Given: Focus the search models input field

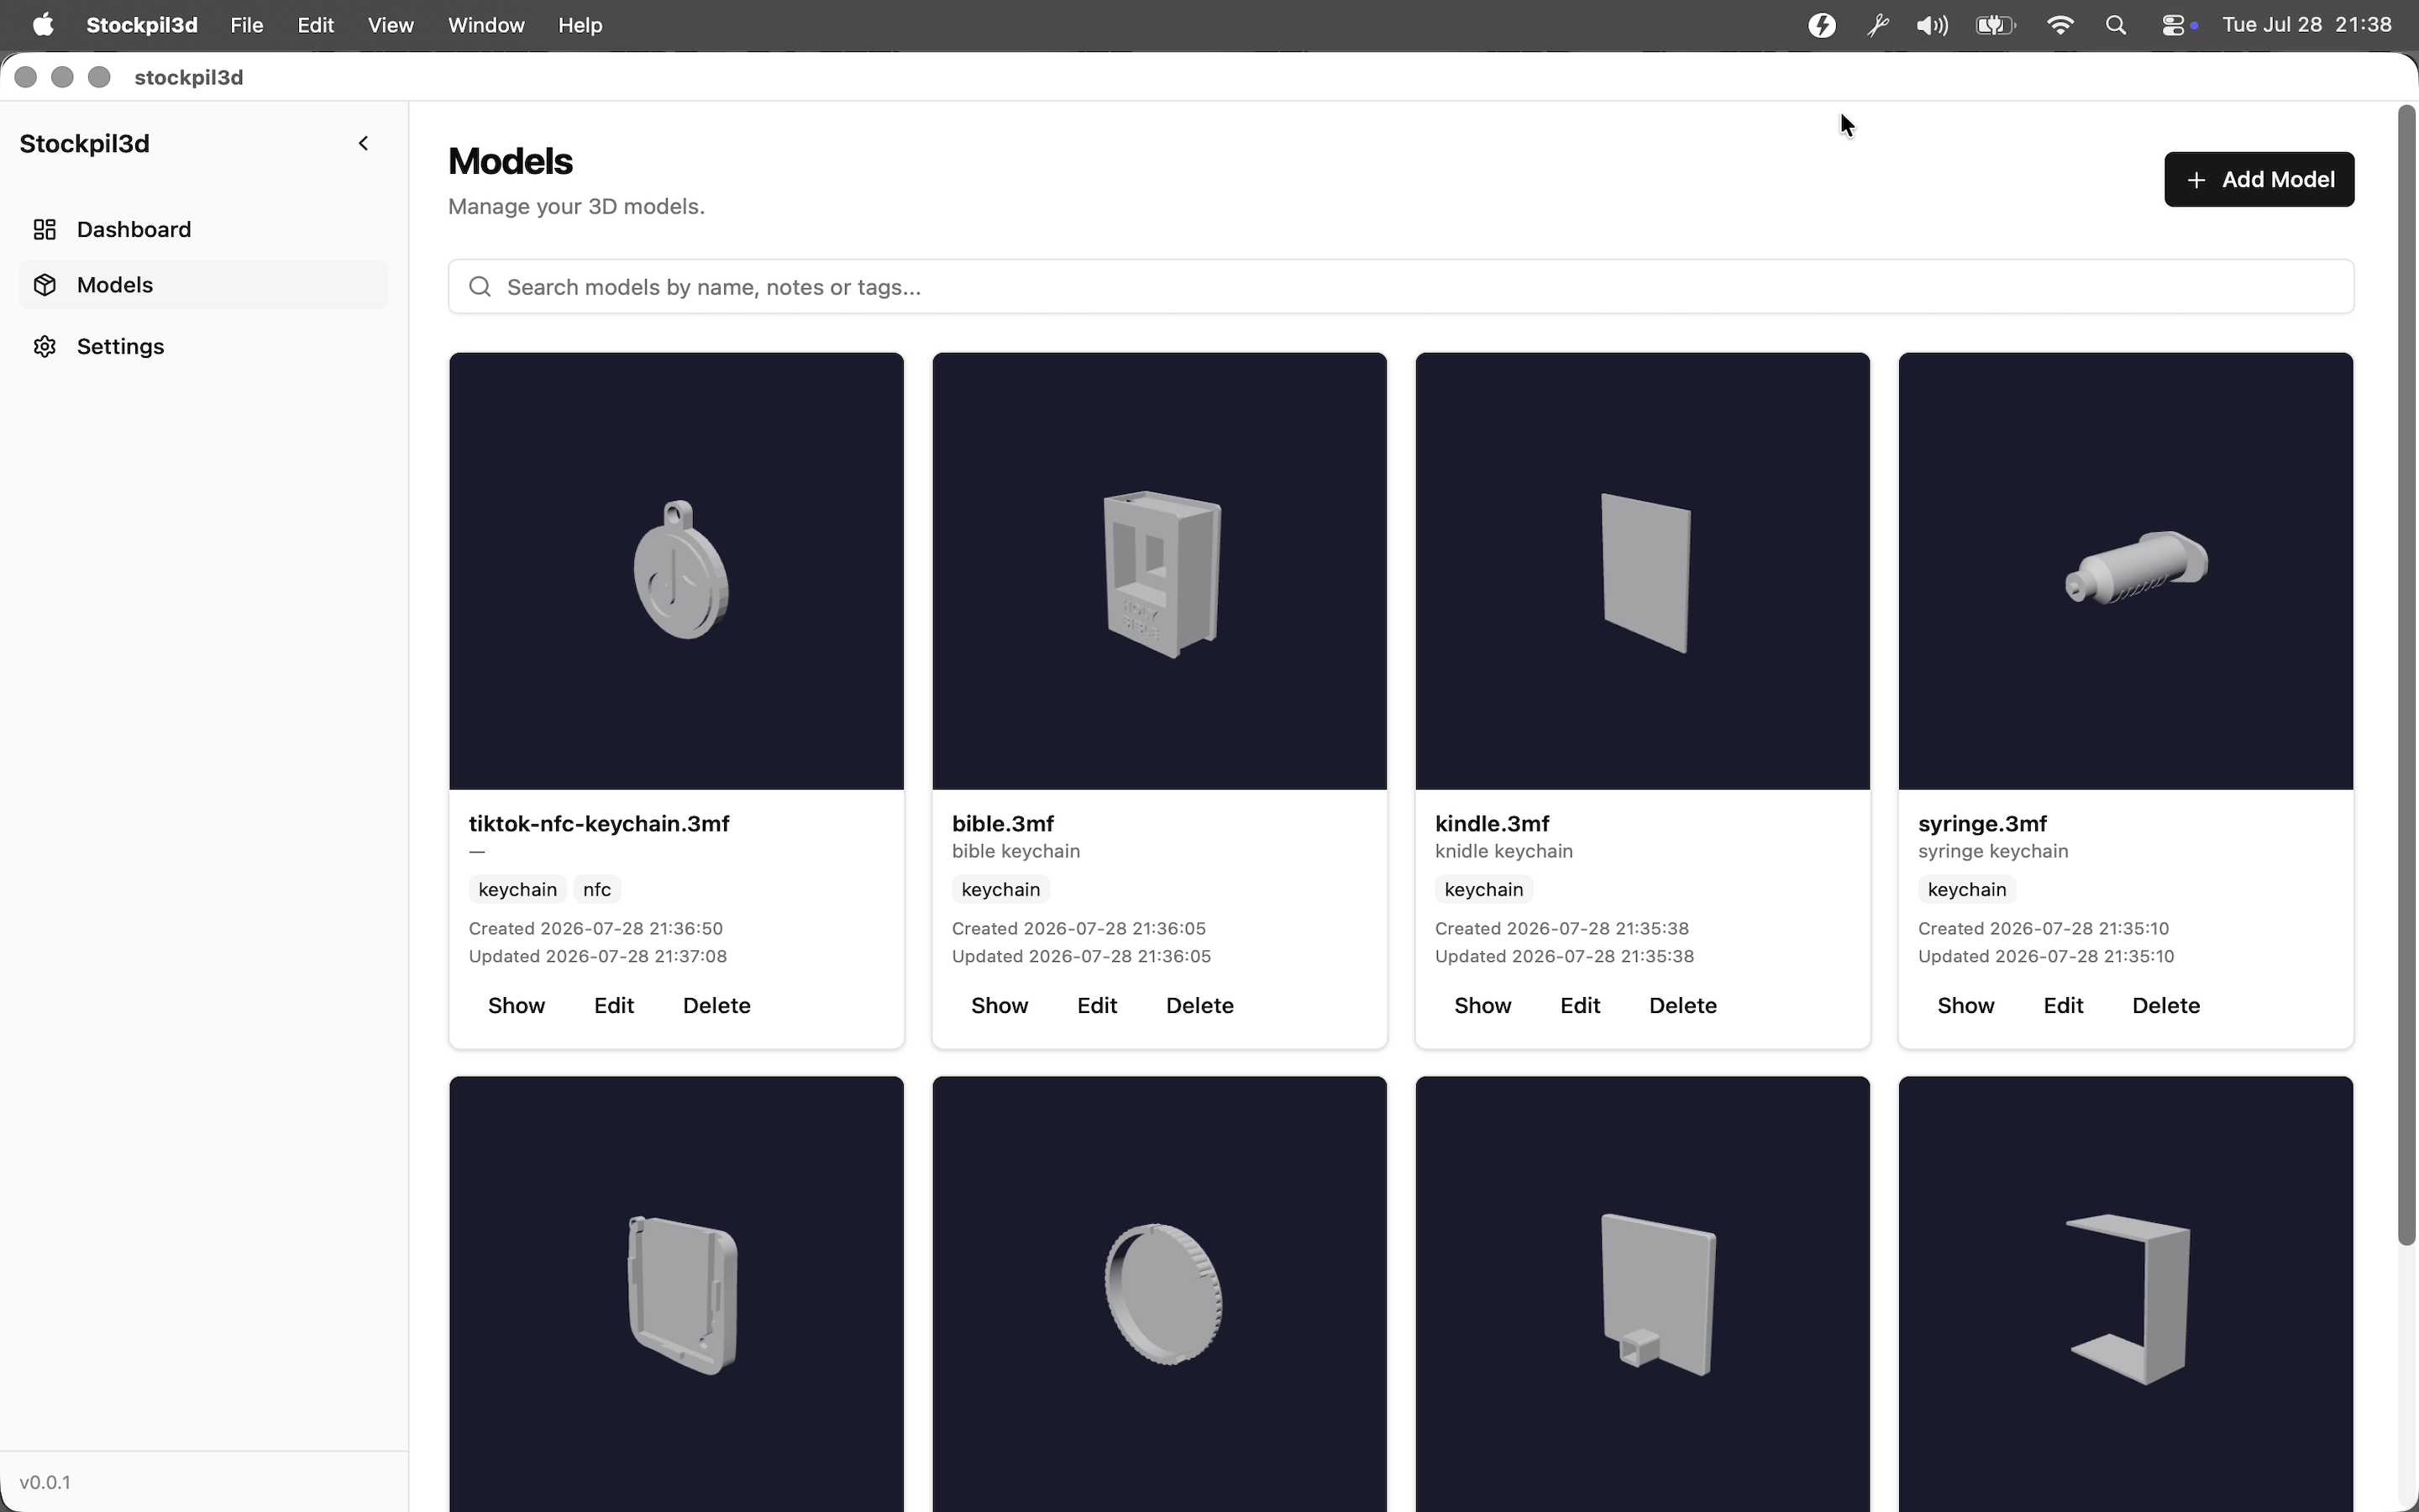Looking at the screenshot, I should click(1400, 287).
